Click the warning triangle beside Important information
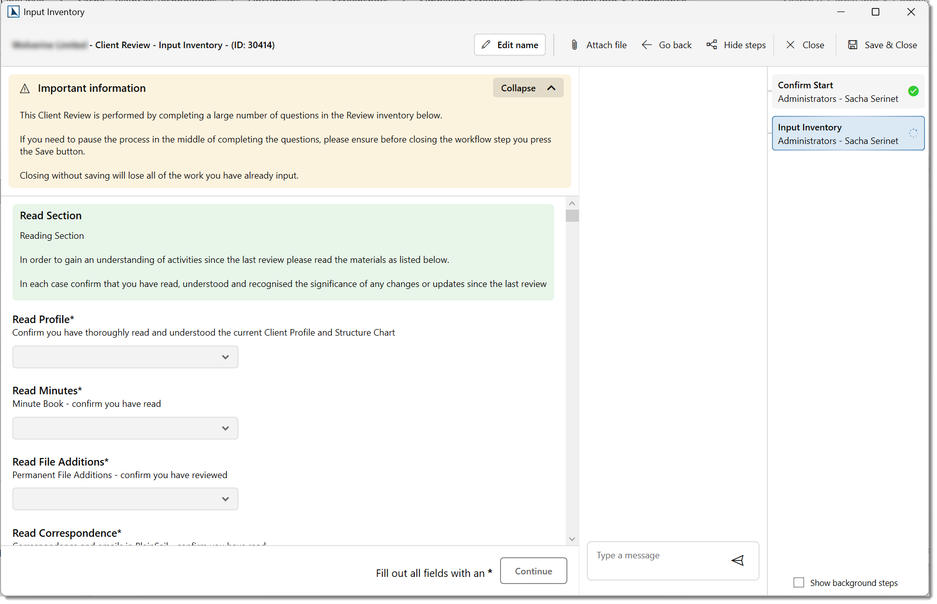Image resolution: width=937 pixels, height=604 pixels. [25, 88]
